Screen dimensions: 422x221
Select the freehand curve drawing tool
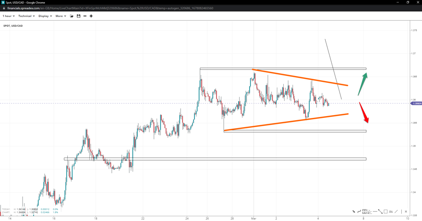click(359, 212)
